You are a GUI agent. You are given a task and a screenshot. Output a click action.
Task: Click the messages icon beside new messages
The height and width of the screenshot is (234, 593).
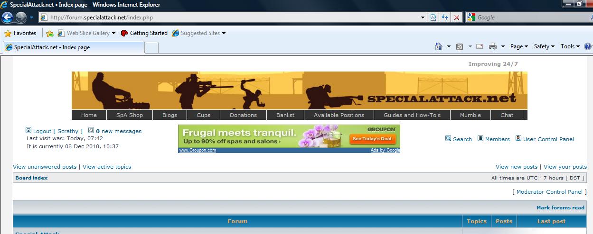click(x=91, y=130)
